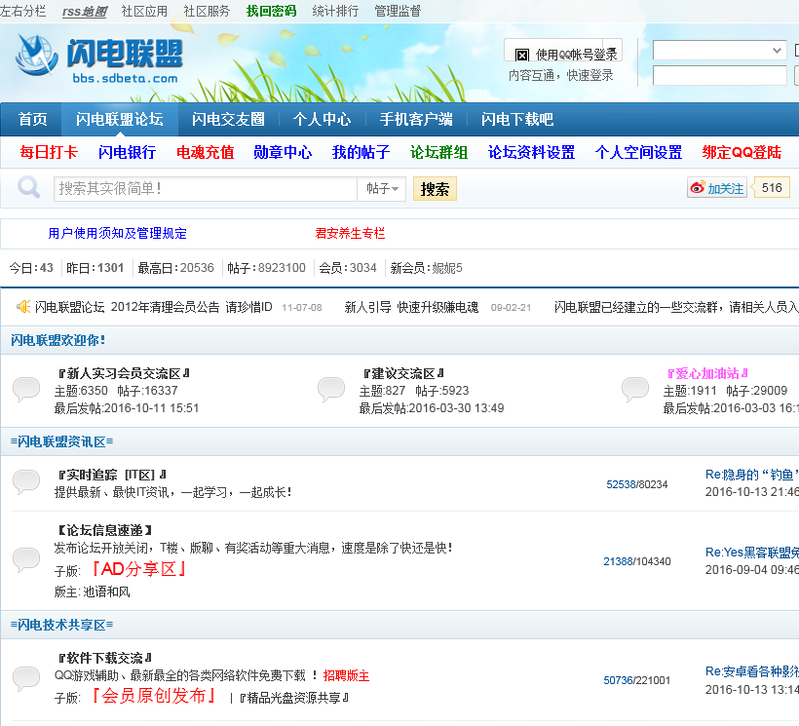Click the 闪电技术共享区 section header

(61, 625)
